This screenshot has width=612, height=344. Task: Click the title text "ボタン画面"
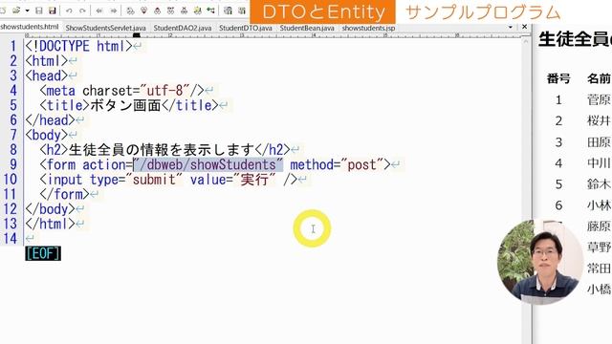coord(125,105)
